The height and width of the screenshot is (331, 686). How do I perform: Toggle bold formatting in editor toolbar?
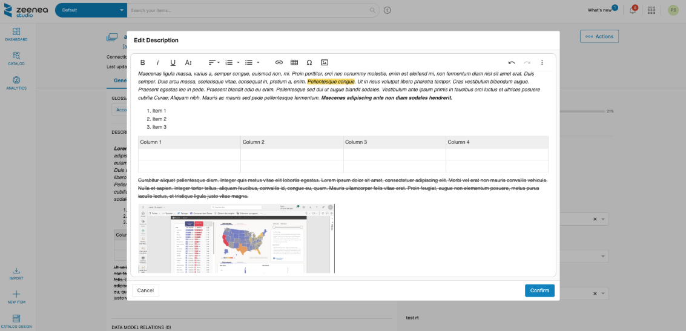pos(143,62)
